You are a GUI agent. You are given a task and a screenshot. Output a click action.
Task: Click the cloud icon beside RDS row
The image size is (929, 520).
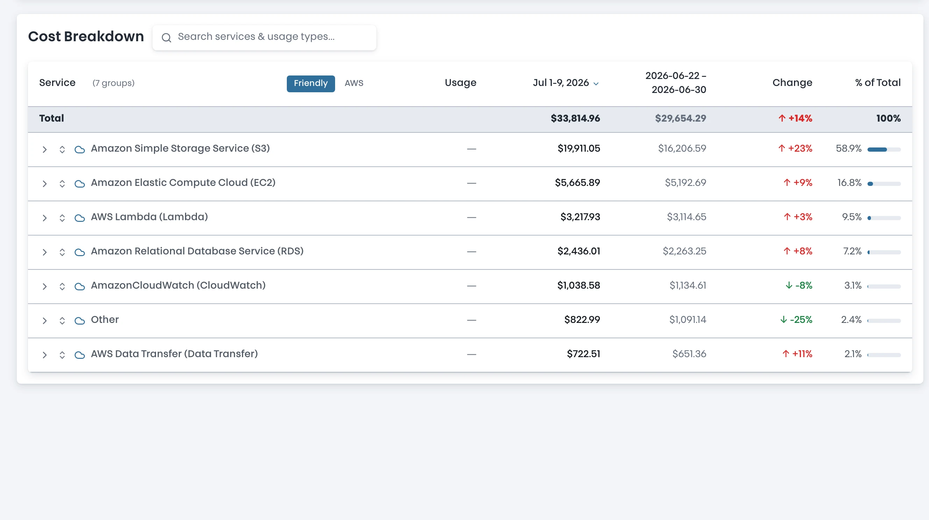click(x=80, y=252)
